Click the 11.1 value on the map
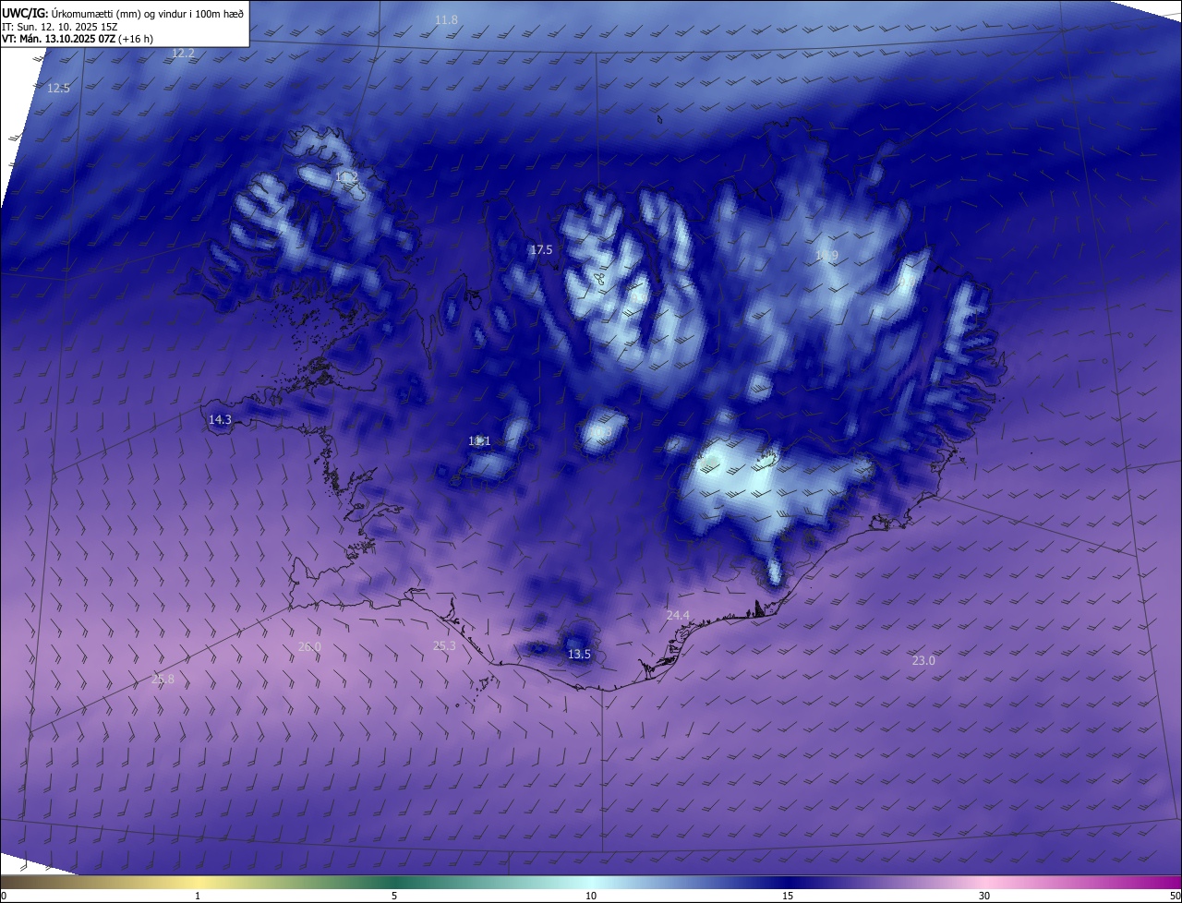Screen dimensions: 1182x903 coord(479,441)
